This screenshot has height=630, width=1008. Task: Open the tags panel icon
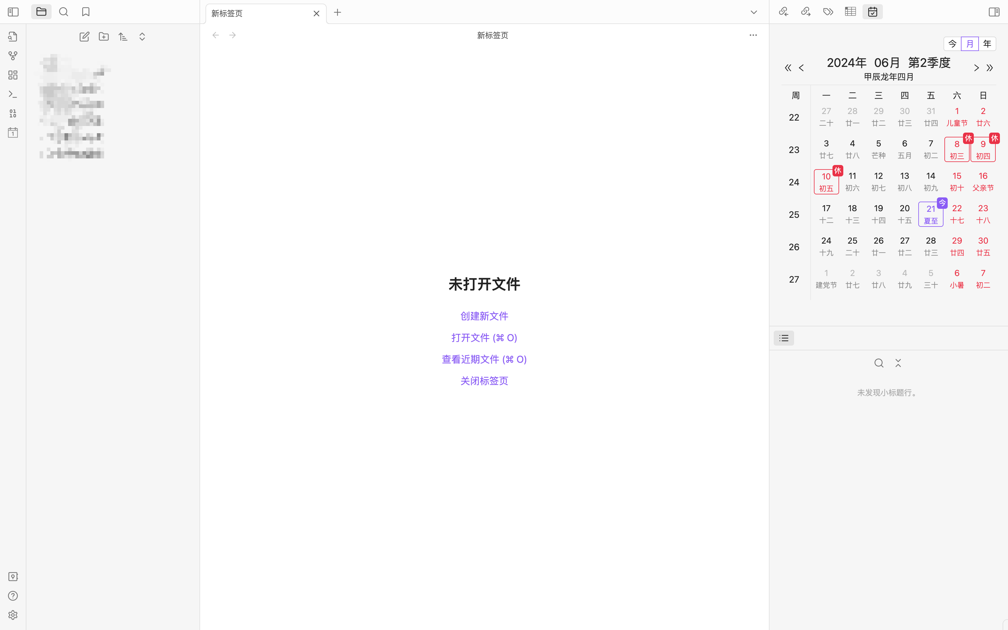point(828,12)
